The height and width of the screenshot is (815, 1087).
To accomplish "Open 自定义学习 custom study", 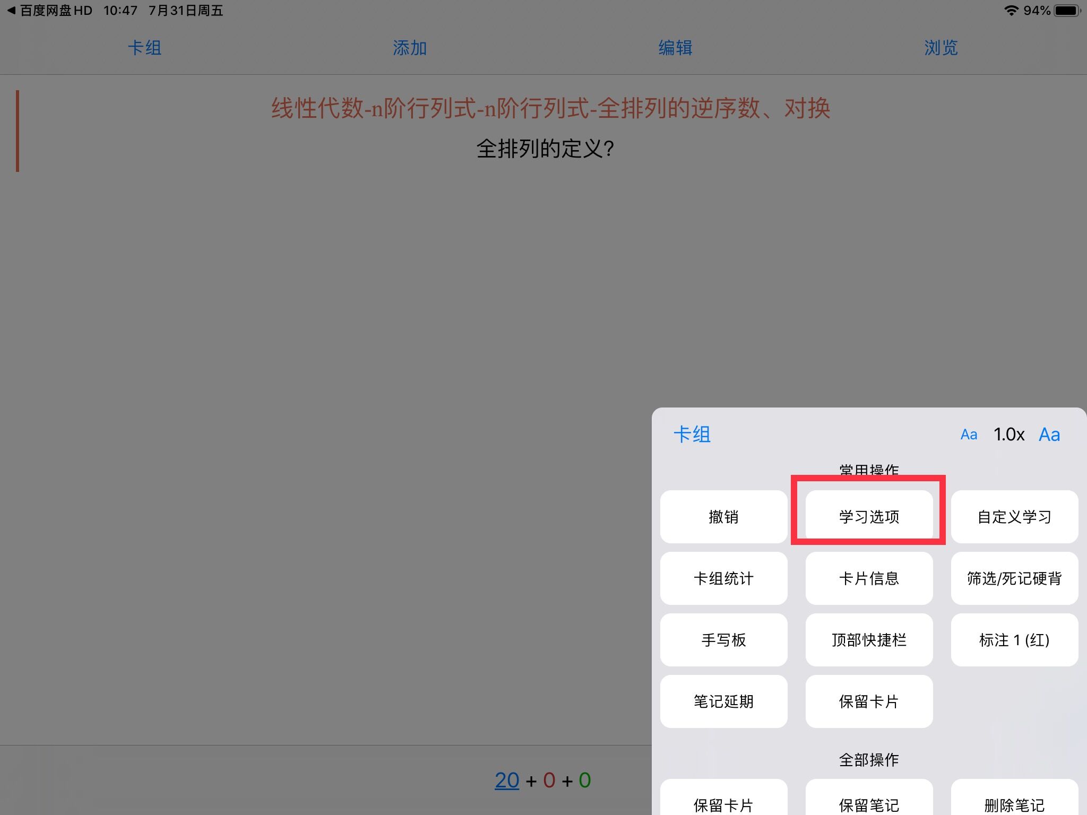I will pos(1014,516).
